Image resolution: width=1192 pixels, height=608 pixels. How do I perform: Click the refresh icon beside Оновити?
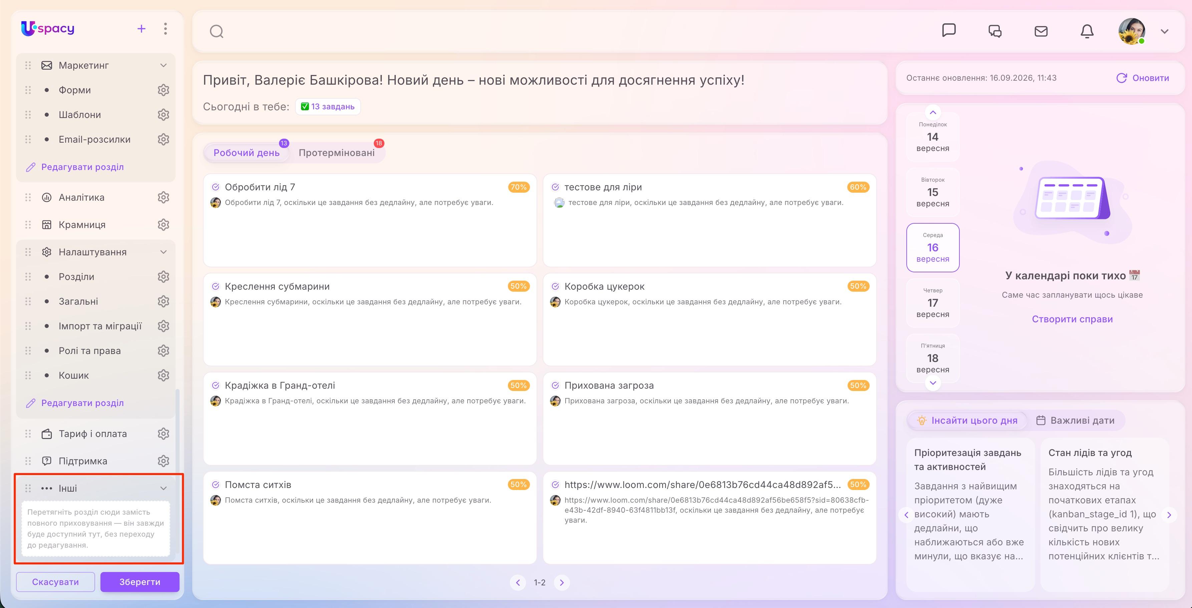point(1121,78)
